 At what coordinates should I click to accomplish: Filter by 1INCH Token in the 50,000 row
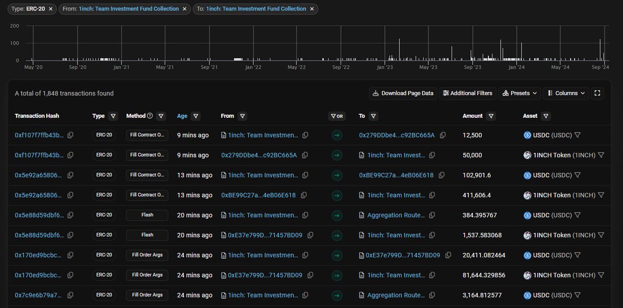(x=601, y=155)
